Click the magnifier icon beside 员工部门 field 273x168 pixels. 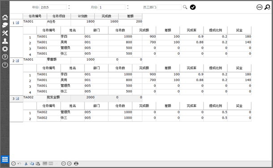coord(185,7)
